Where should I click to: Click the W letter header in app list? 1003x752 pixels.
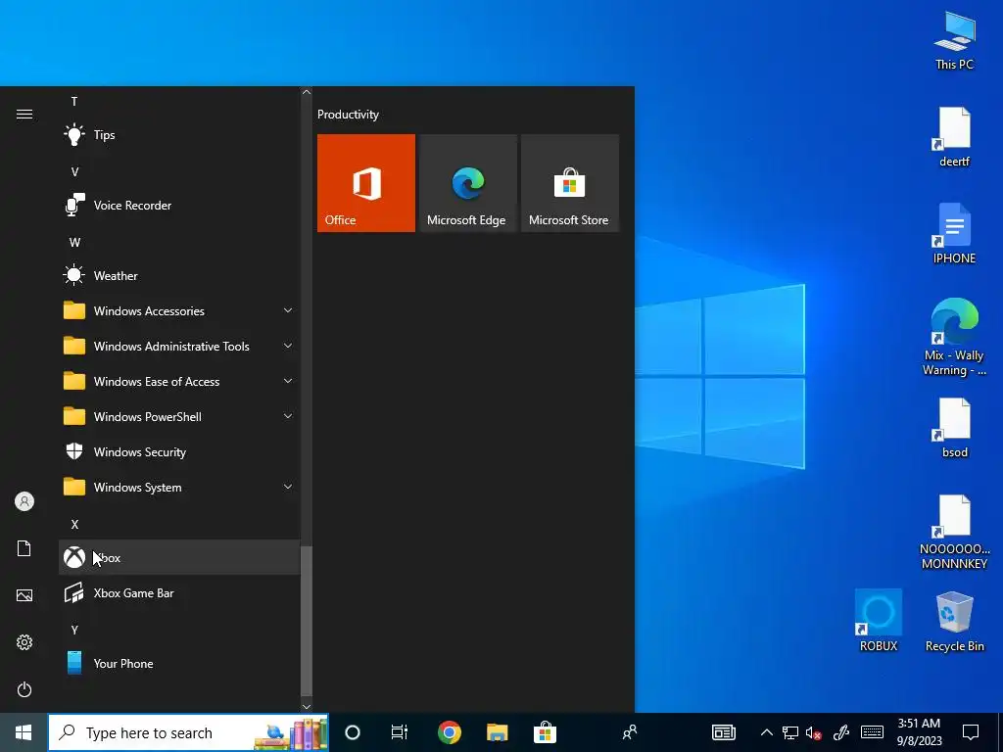click(x=74, y=243)
